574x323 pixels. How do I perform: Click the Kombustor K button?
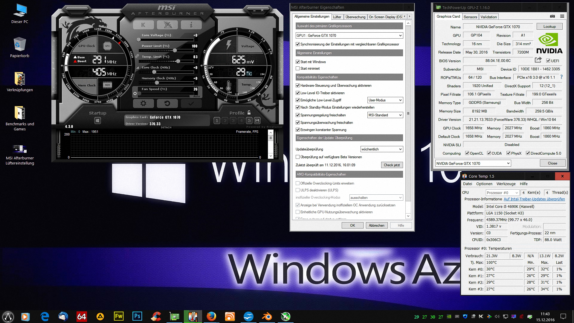point(143,25)
